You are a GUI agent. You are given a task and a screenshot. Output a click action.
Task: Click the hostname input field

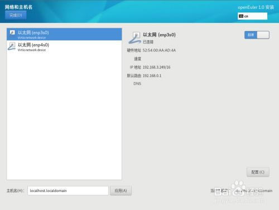[68, 190]
